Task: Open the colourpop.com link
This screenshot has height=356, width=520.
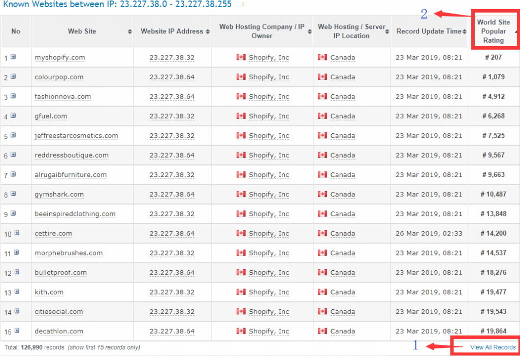Action: (x=59, y=77)
